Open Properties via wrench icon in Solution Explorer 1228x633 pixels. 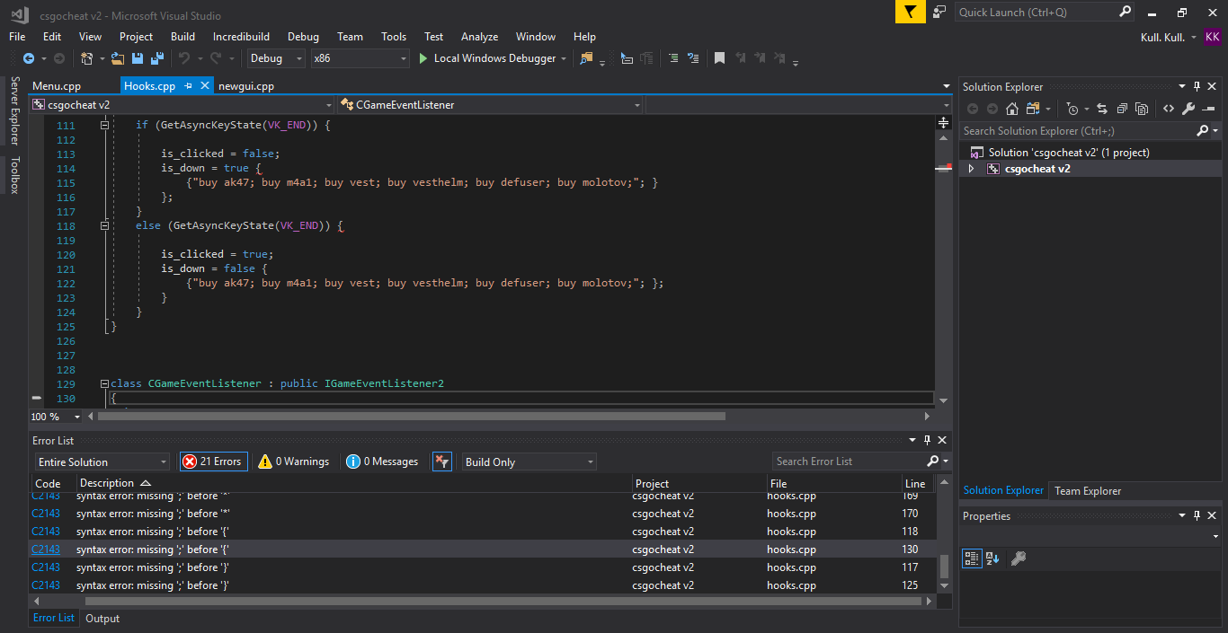click(1188, 109)
